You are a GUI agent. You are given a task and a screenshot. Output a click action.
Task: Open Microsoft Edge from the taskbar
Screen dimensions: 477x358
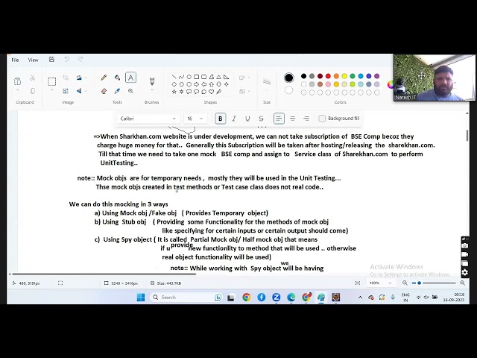tap(291, 298)
